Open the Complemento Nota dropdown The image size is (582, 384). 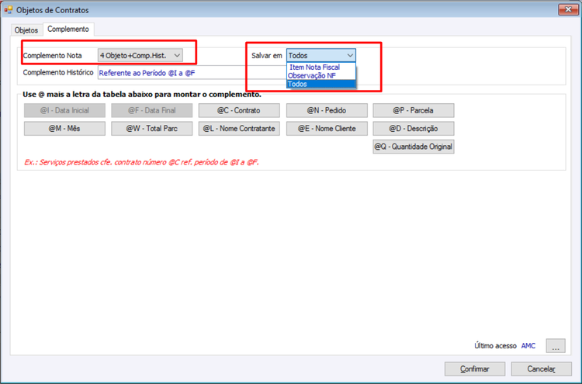click(x=140, y=55)
